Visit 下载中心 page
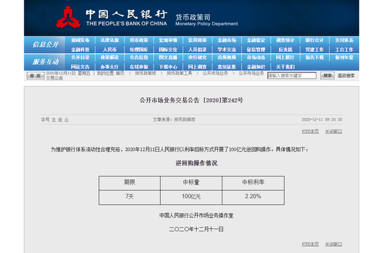 [x=168, y=67]
